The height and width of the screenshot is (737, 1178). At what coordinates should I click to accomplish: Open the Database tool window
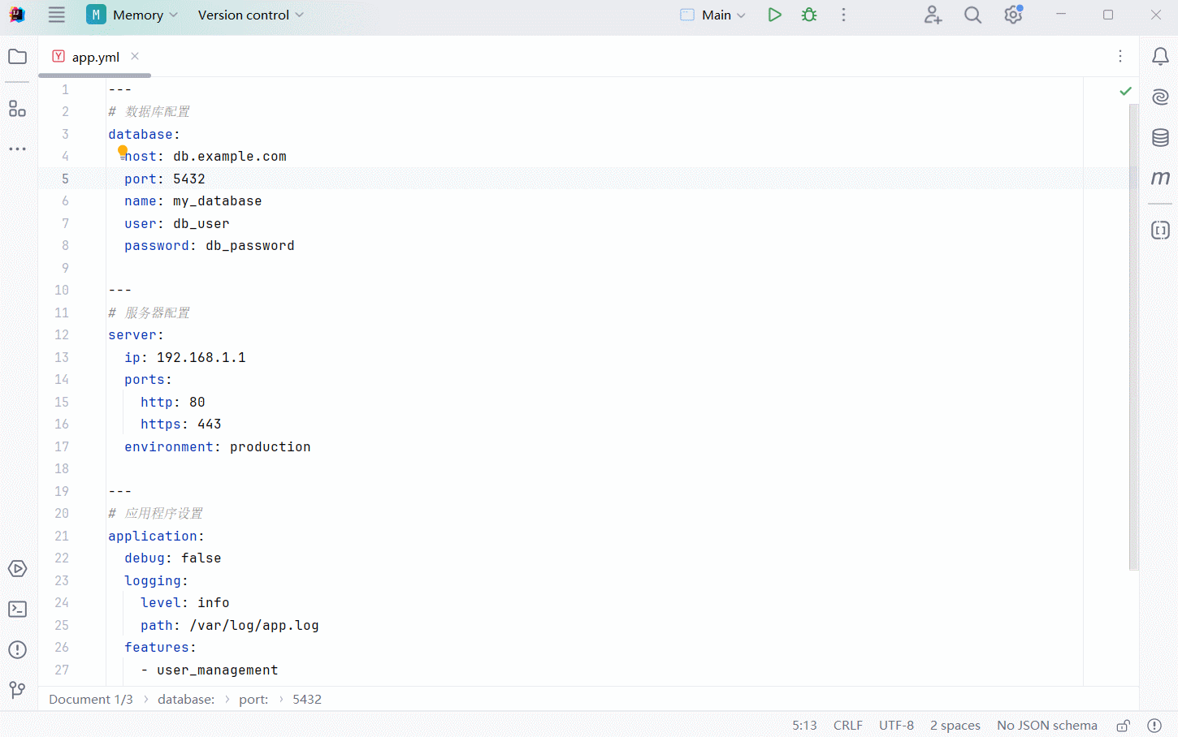click(1160, 138)
